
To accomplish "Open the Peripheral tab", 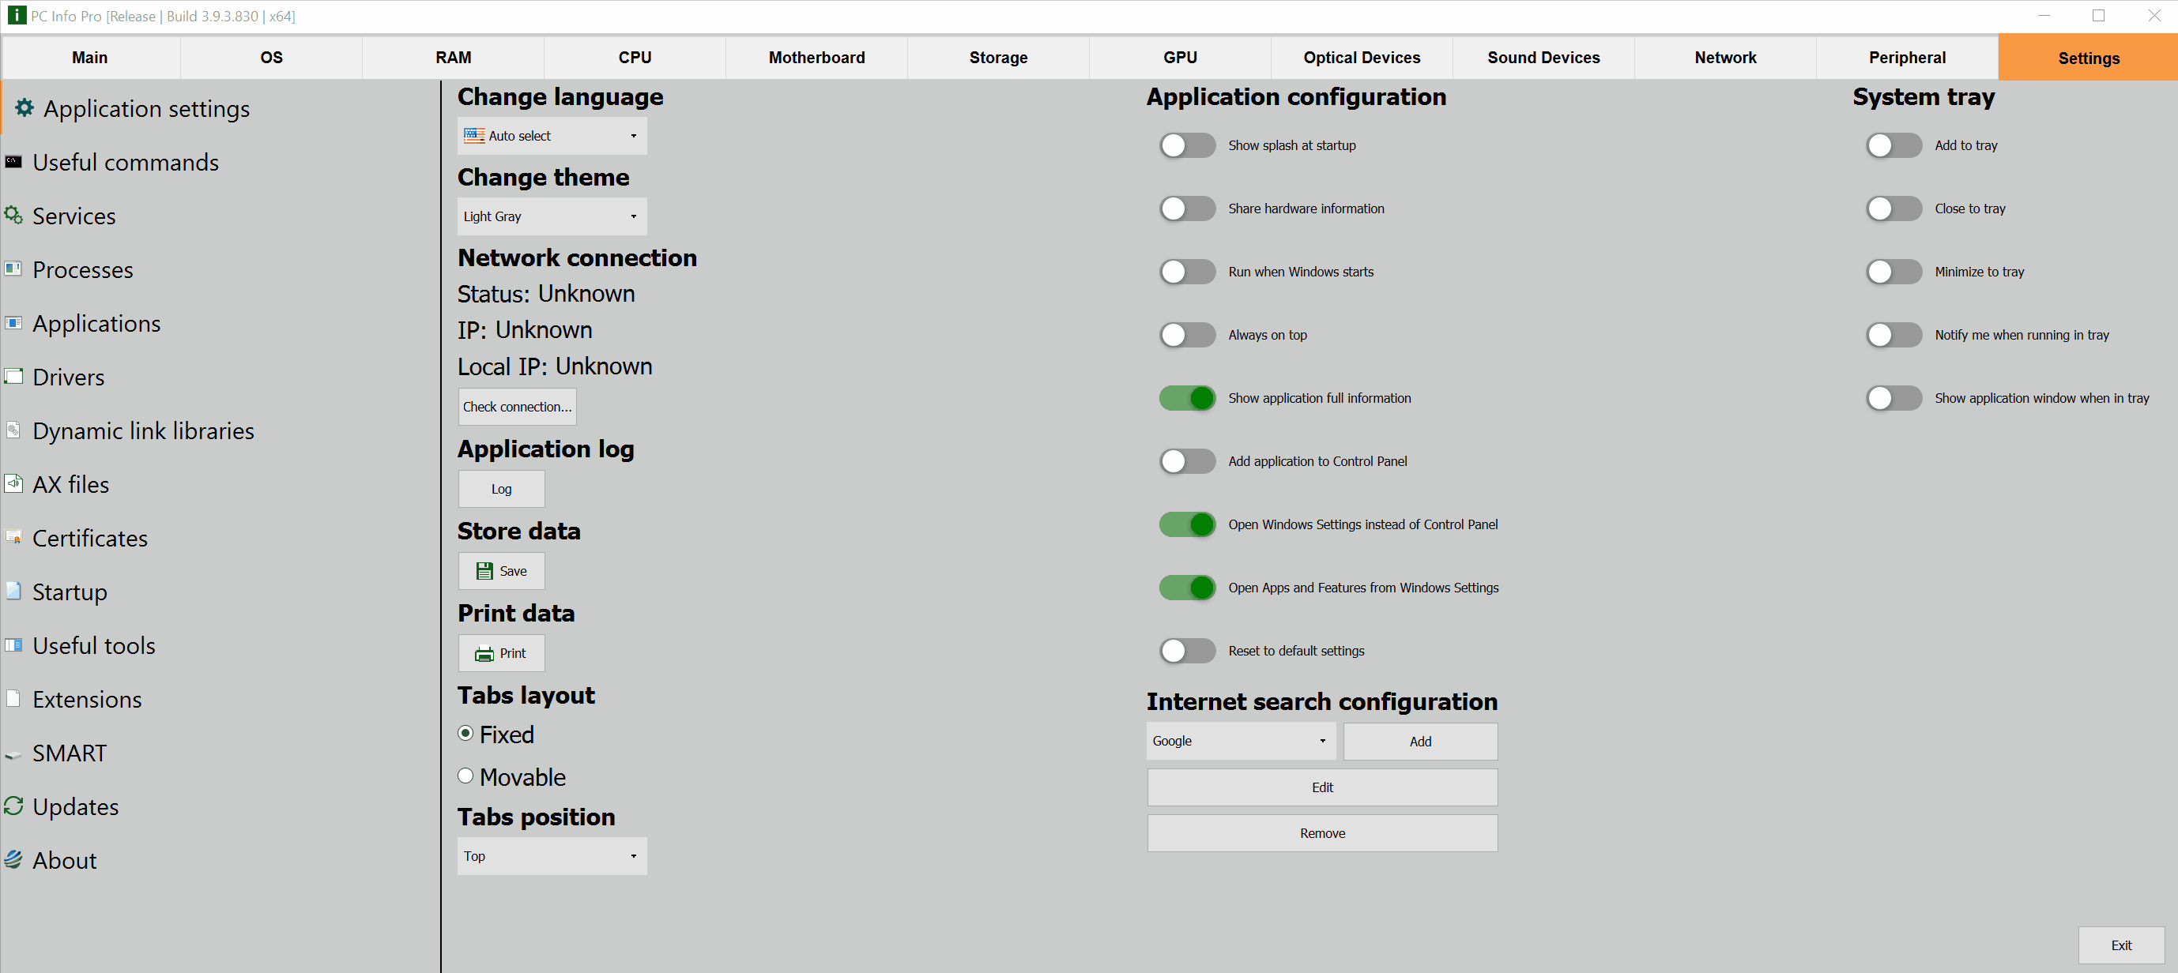I will click(x=1908, y=58).
